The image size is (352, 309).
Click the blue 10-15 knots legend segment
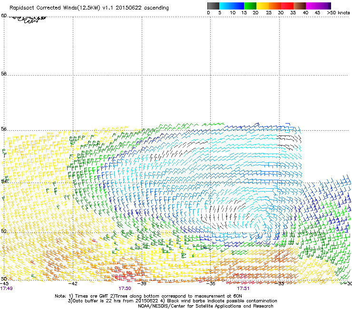click(x=238, y=6)
